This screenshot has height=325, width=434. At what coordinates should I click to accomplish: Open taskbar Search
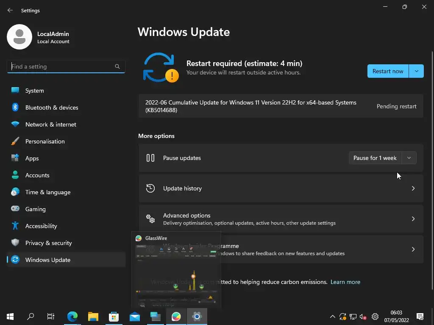(x=31, y=317)
